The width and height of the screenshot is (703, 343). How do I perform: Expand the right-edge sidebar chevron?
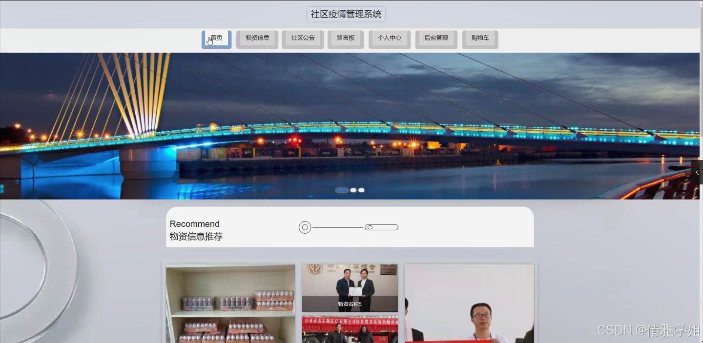(697, 172)
